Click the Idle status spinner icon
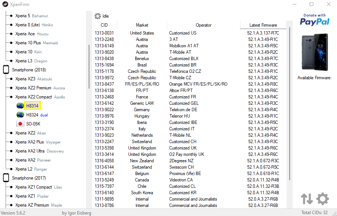337x216 pixels. (x=98, y=16)
